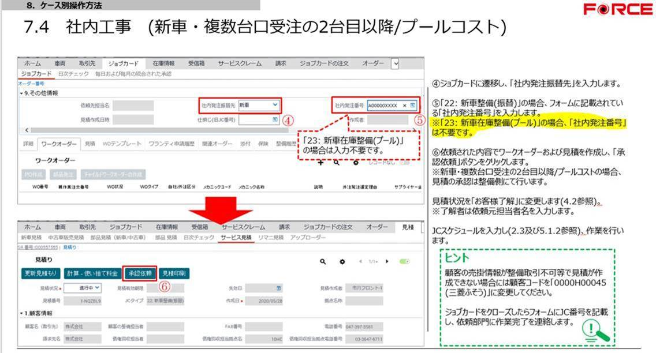Switch to the ワークオーダー tab
656x353 pixels.
(x=59, y=143)
